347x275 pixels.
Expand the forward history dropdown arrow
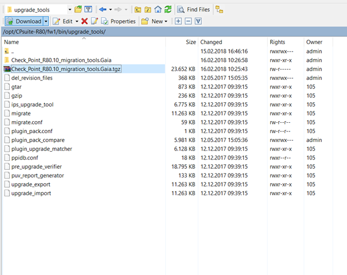tap(126, 10)
